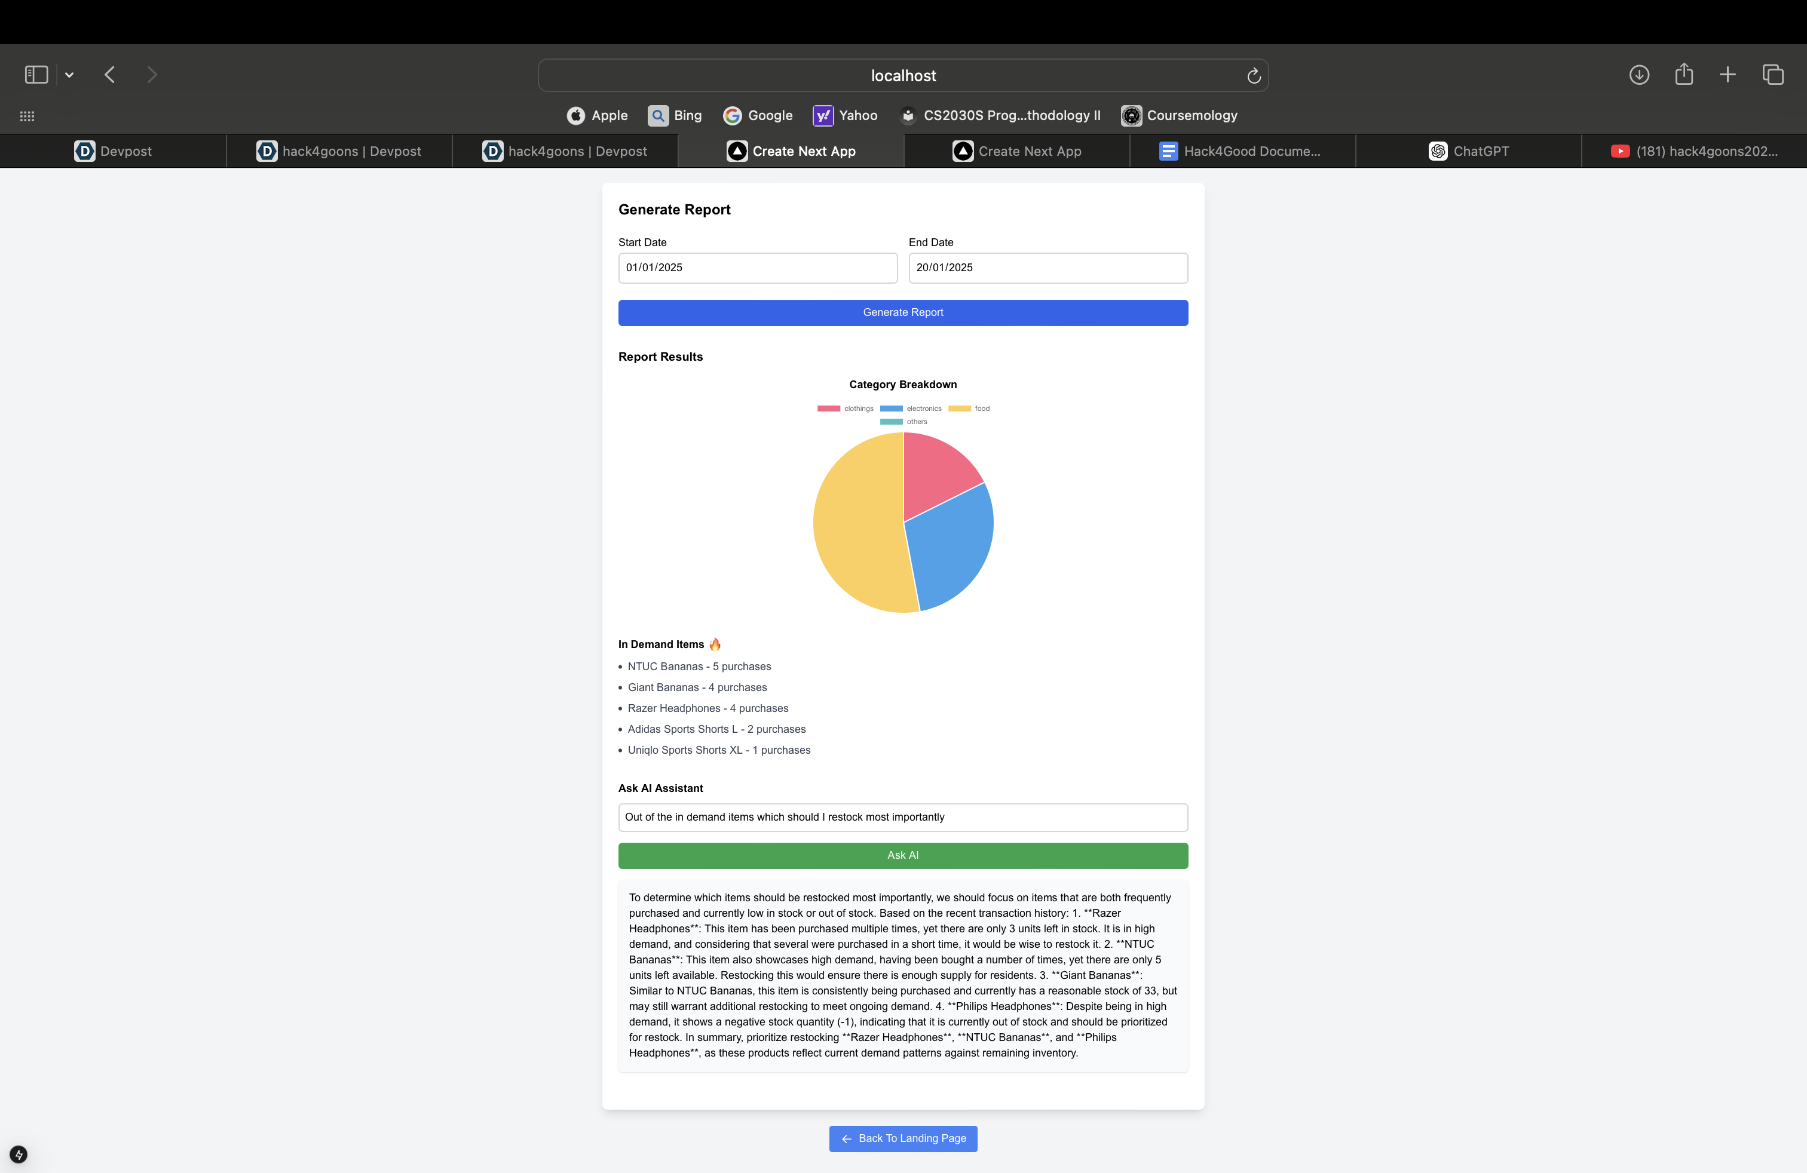The image size is (1807, 1173).
Task: Switch to Hack4Good Document tab
Action: (x=1241, y=151)
